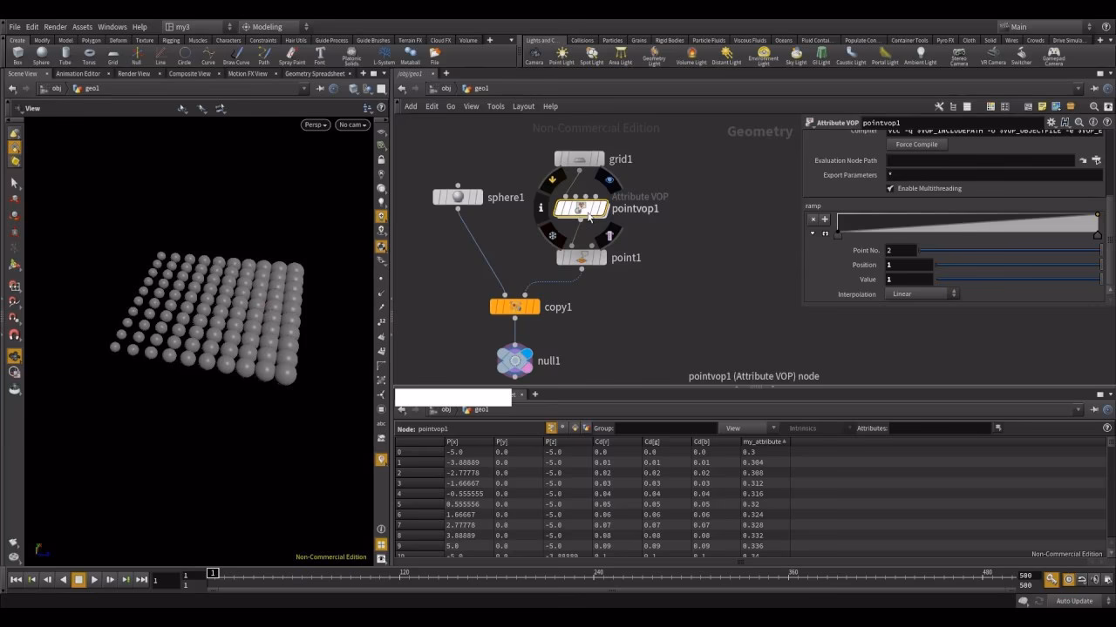This screenshot has width=1116, height=627.
Task: Add a Gamepad Camera from the shelf
Action: (x=1053, y=57)
